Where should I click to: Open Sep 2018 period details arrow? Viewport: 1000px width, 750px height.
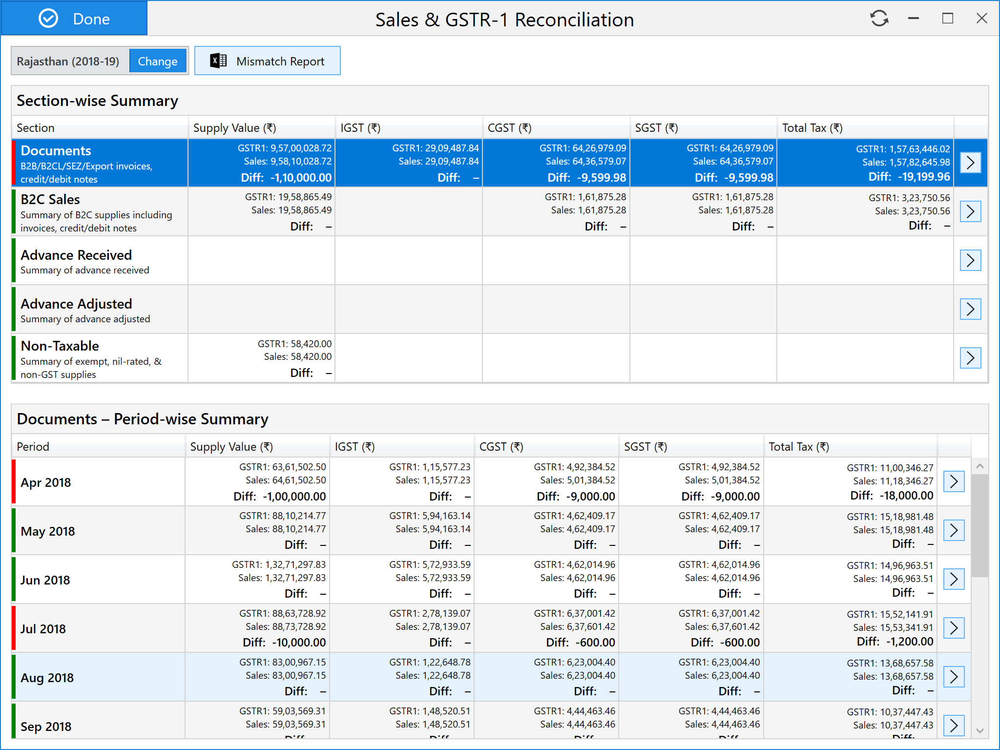pos(953,726)
